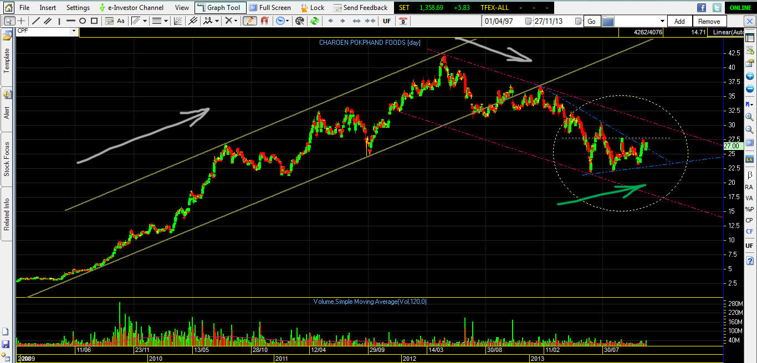The width and height of the screenshot is (757, 363).
Task: Switch to the Stock Focus side tab
Action: [7, 159]
